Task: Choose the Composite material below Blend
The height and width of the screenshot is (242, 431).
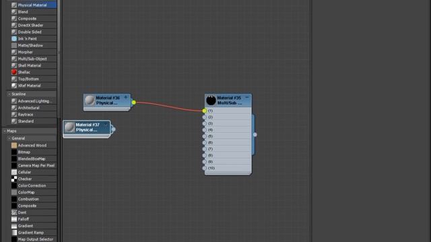Action: pos(14,18)
